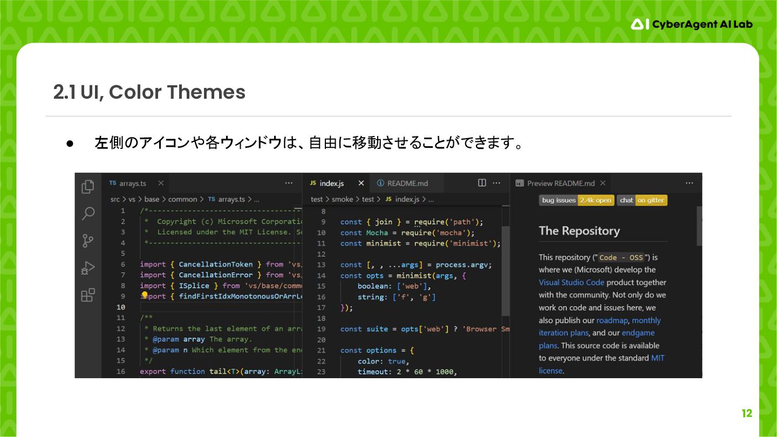
Task: Open the Source Control branch icon
Action: 88,241
